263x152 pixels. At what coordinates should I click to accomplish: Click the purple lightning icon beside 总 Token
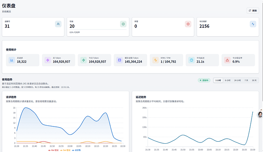coord(48,60)
